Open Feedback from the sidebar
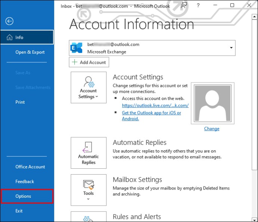This screenshot has height=222, width=258. pyautogui.click(x=25, y=182)
